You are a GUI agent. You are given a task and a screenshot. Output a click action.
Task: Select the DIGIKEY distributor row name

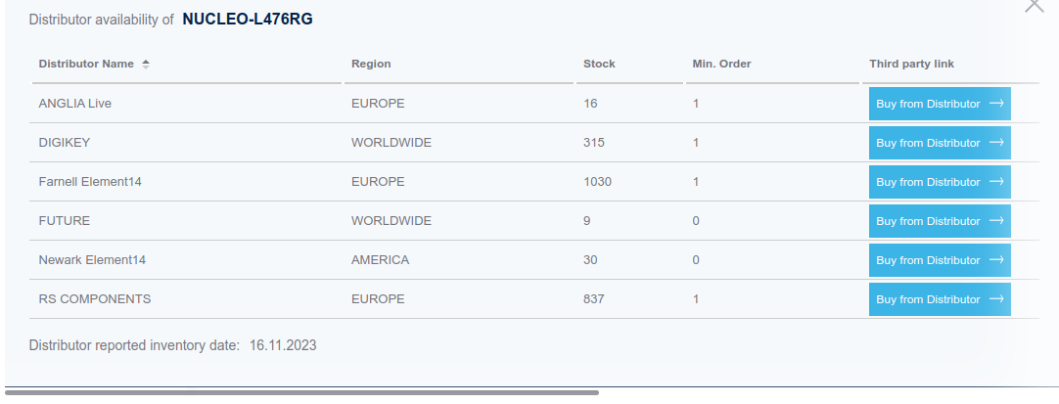point(65,143)
